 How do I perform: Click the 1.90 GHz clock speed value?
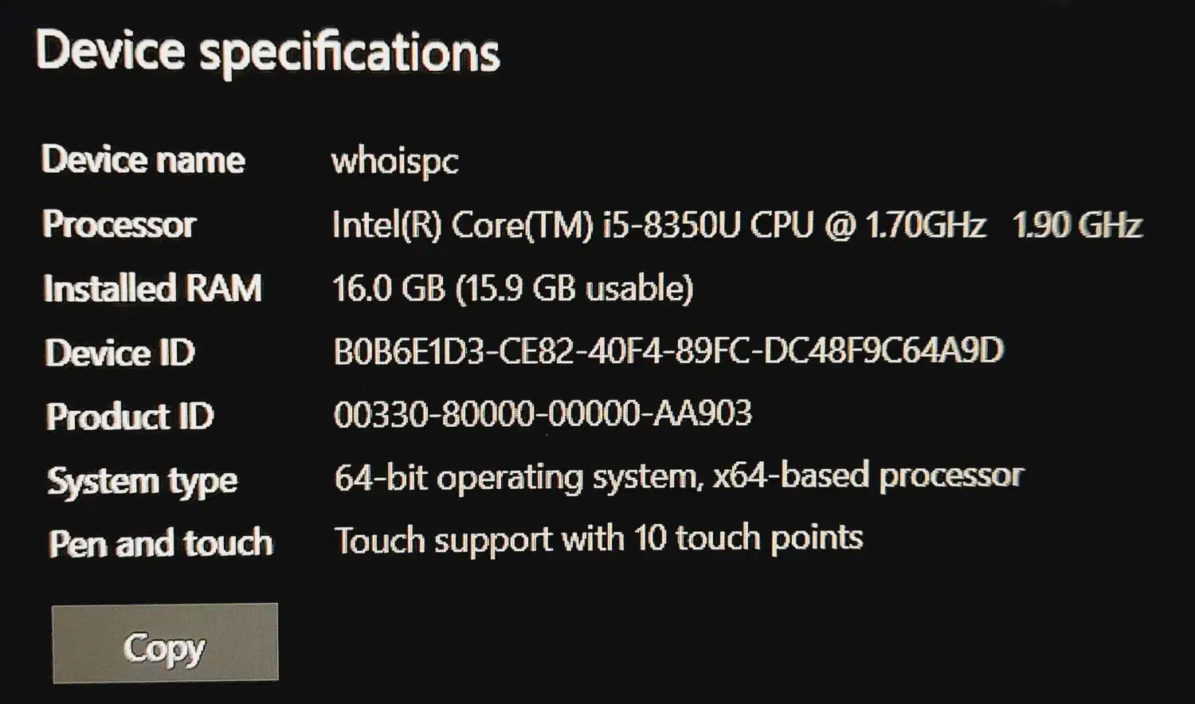1077,225
